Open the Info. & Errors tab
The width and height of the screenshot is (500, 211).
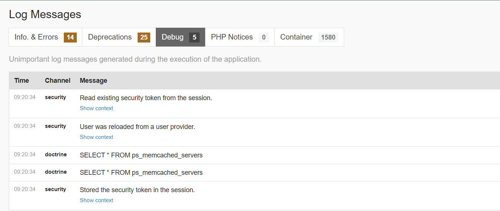(x=36, y=37)
